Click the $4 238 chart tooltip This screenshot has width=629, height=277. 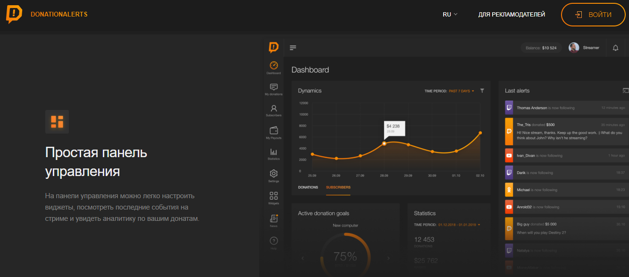pyautogui.click(x=394, y=128)
